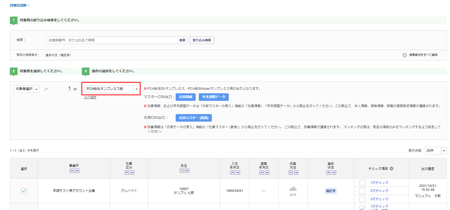Export 年末調整データ CSV
Viewport: 450px width, 210px height.
tap(214, 97)
